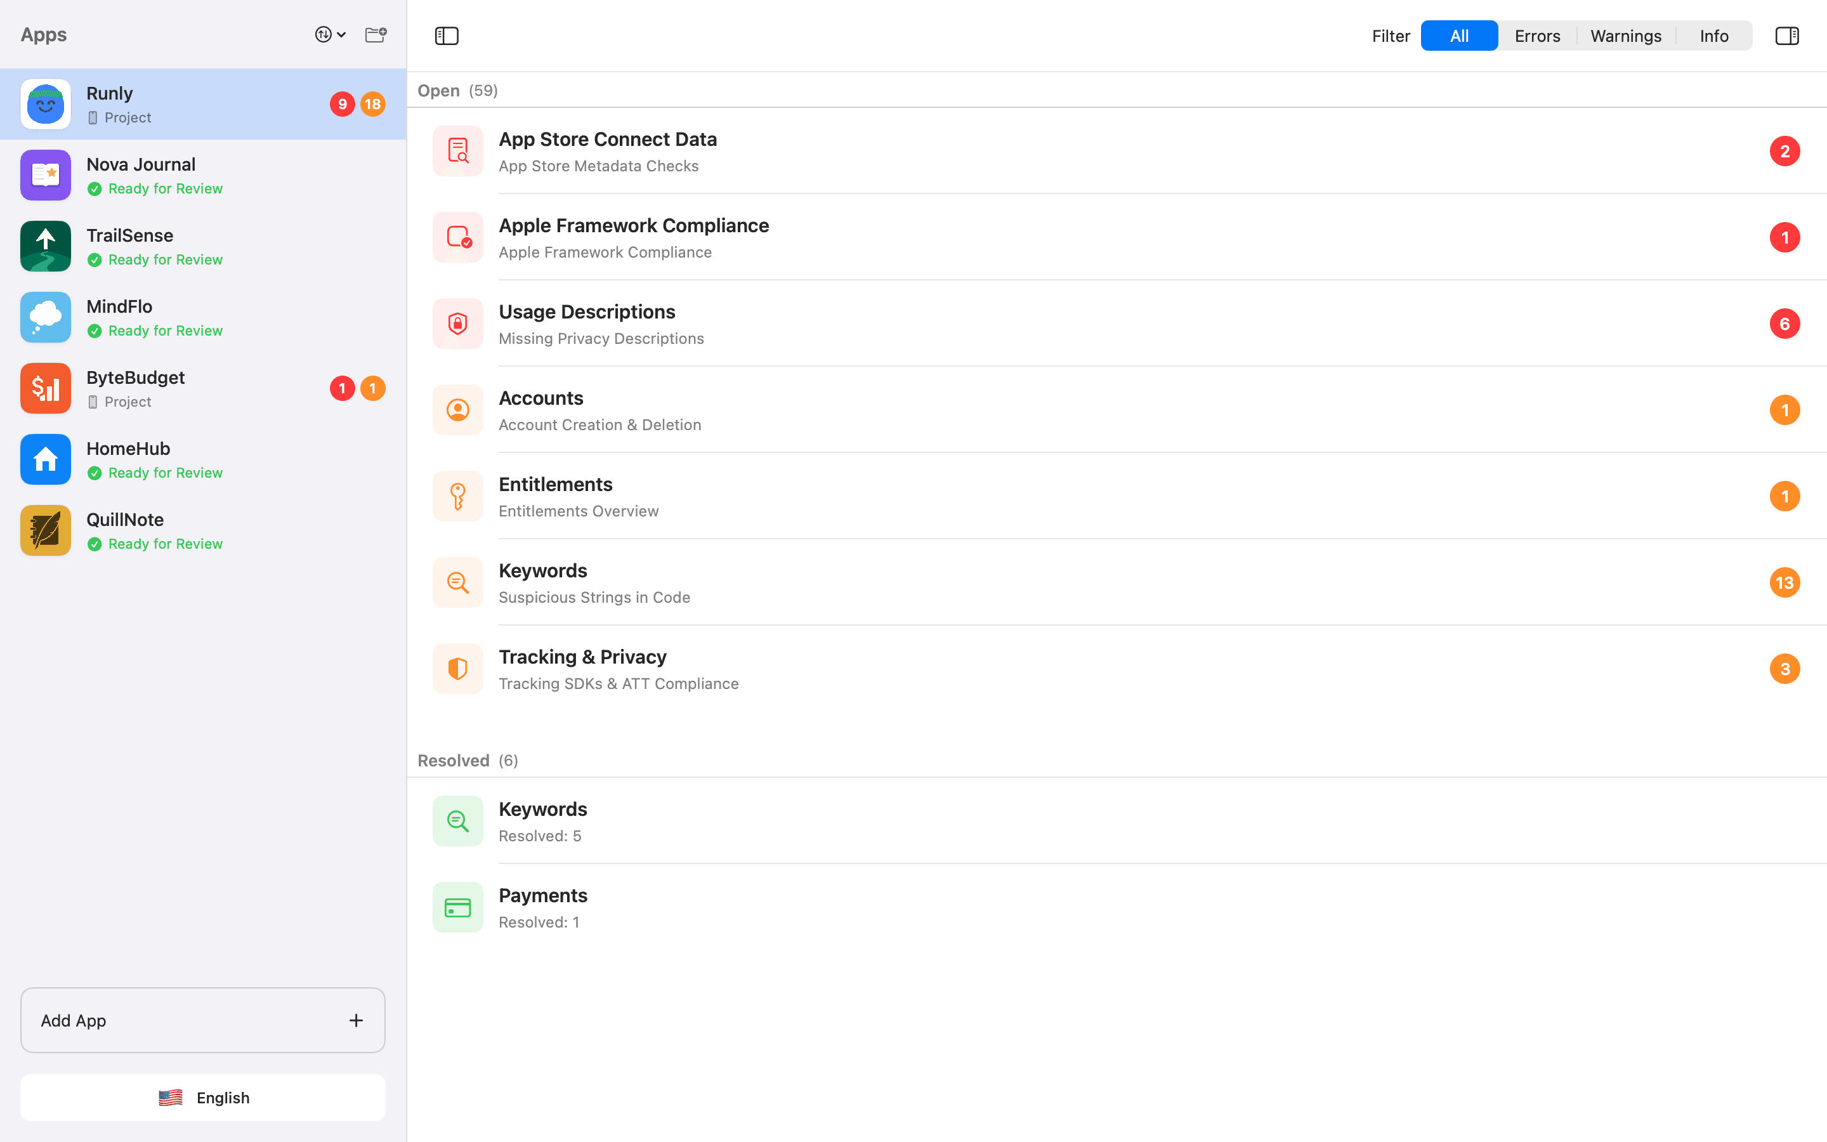The width and height of the screenshot is (1827, 1142).
Task: Open the sort order dropdown
Action: pos(329,34)
